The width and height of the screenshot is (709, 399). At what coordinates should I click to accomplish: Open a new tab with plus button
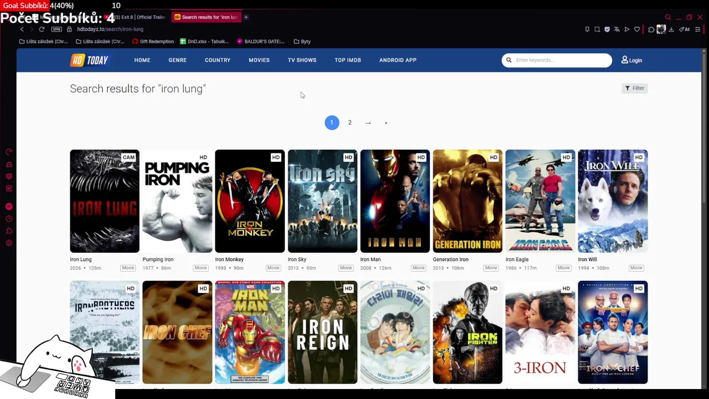(x=246, y=17)
